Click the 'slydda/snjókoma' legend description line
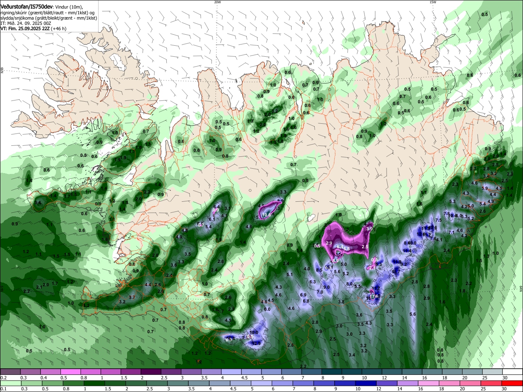The height and width of the screenshot is (392, 523). [49, 18]
